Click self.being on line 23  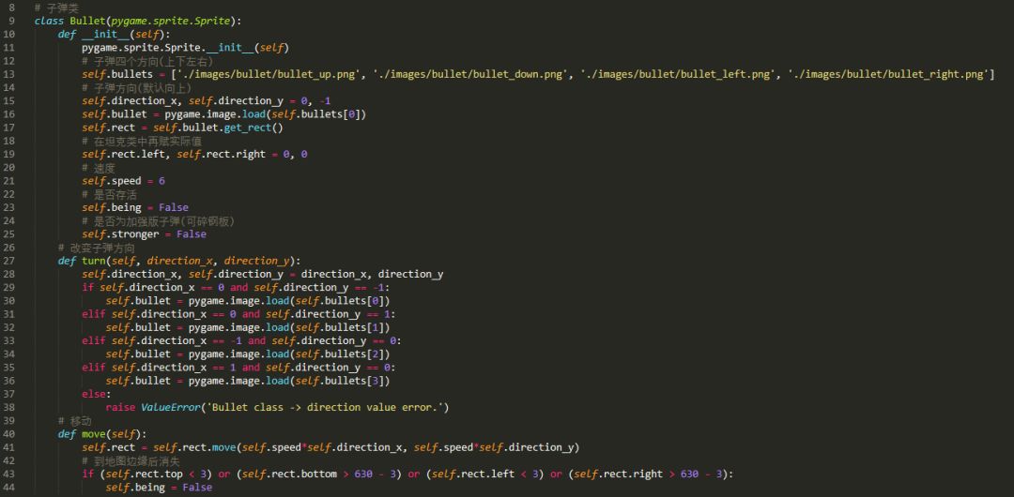[x=112, y=207]
